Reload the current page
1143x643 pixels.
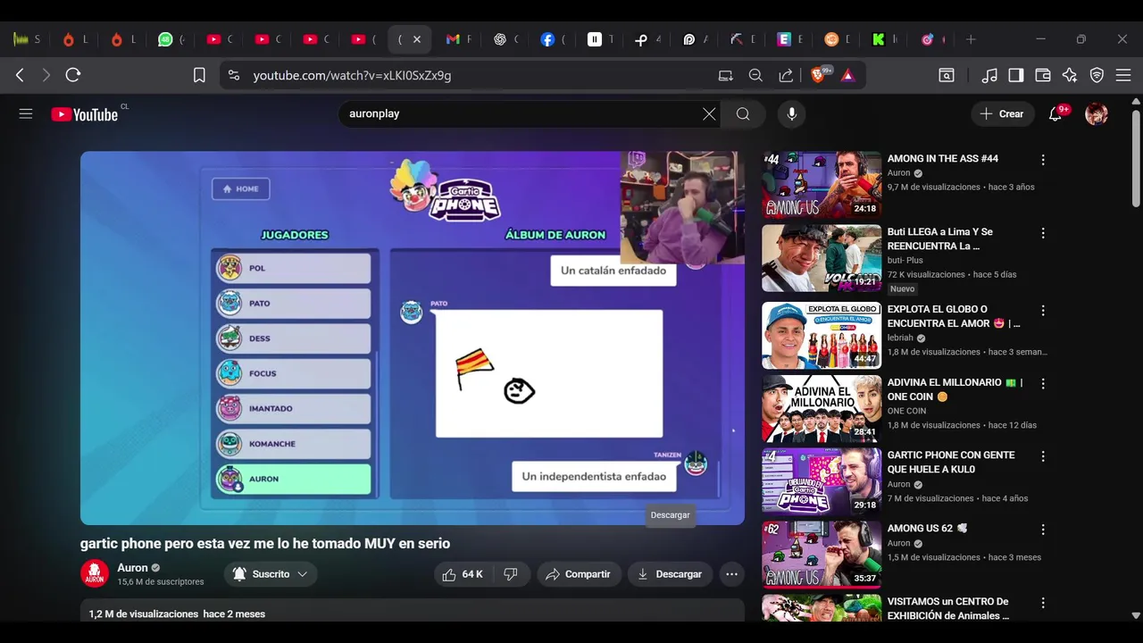pos(73,75)
